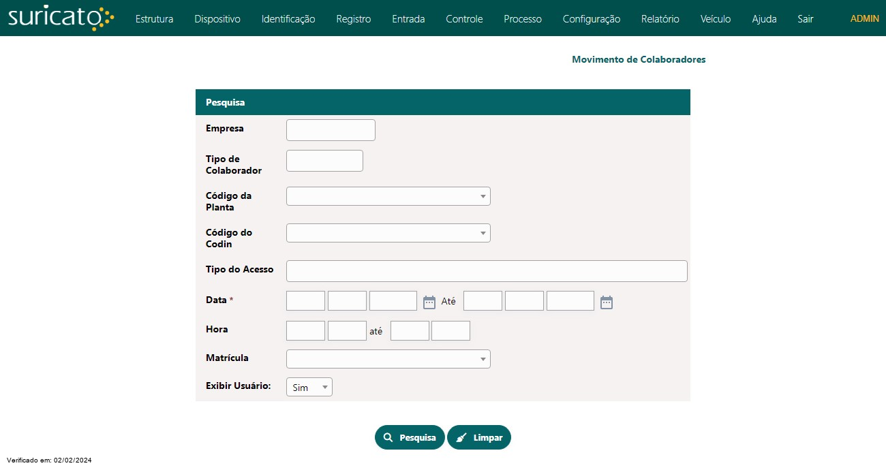This screenshot has width=886, height=470.
Task: Click the Suricato logo
Action: click(61, 18)
